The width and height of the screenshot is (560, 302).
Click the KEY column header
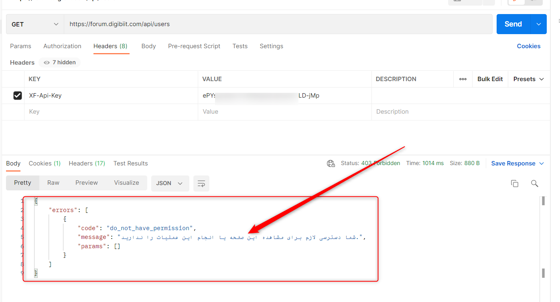[x=34, y=79]
